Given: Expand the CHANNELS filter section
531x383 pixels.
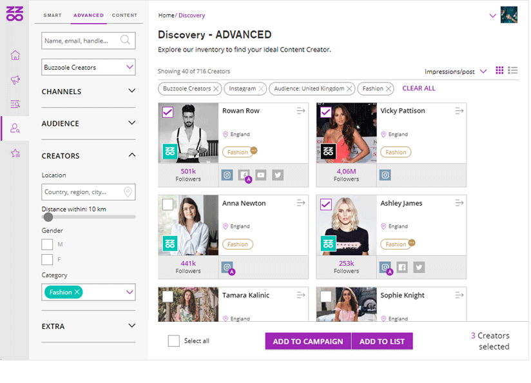Looking at the screenshot, I should [x=131, y=92].
